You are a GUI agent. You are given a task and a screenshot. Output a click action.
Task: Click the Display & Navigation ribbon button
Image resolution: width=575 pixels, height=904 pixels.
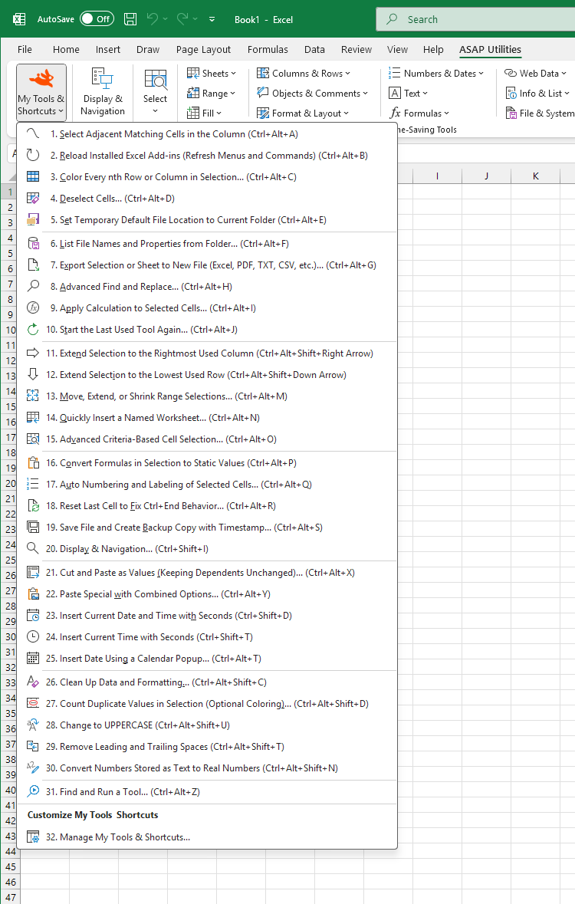tap(103, 92)
